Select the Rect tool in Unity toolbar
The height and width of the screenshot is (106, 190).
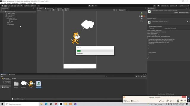pyautogui.click(x=15, y=6)
